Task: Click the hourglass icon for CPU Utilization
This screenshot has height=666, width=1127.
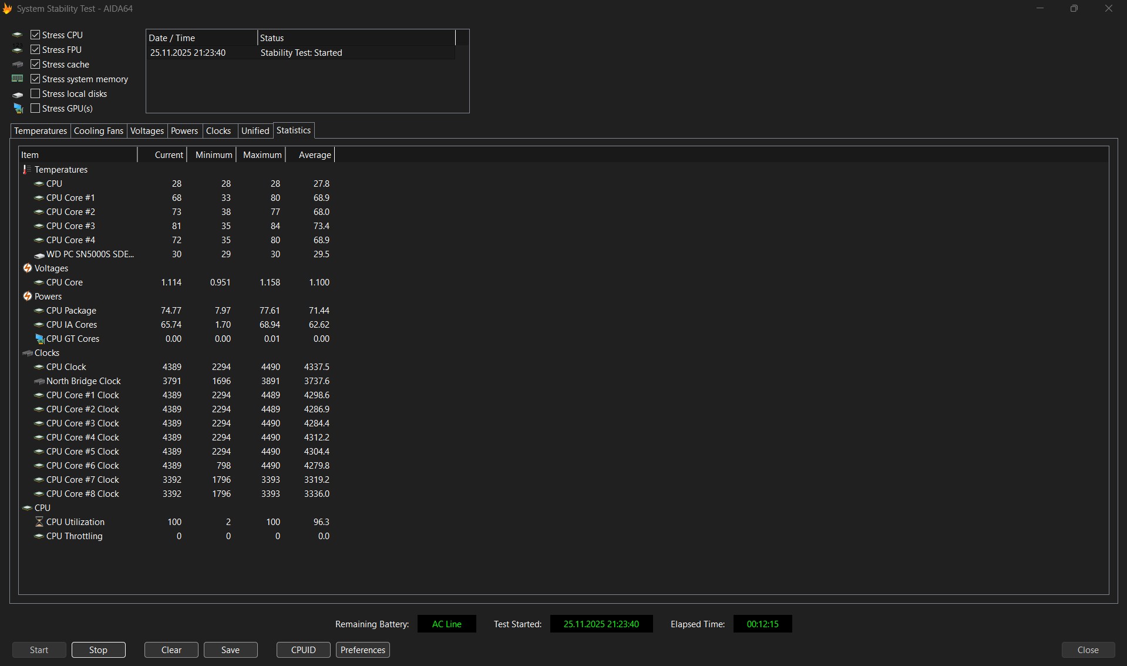Action: (39, 522)
